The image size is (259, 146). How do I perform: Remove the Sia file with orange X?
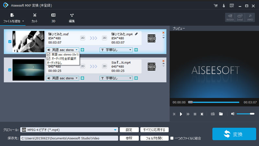click(163, 61)
